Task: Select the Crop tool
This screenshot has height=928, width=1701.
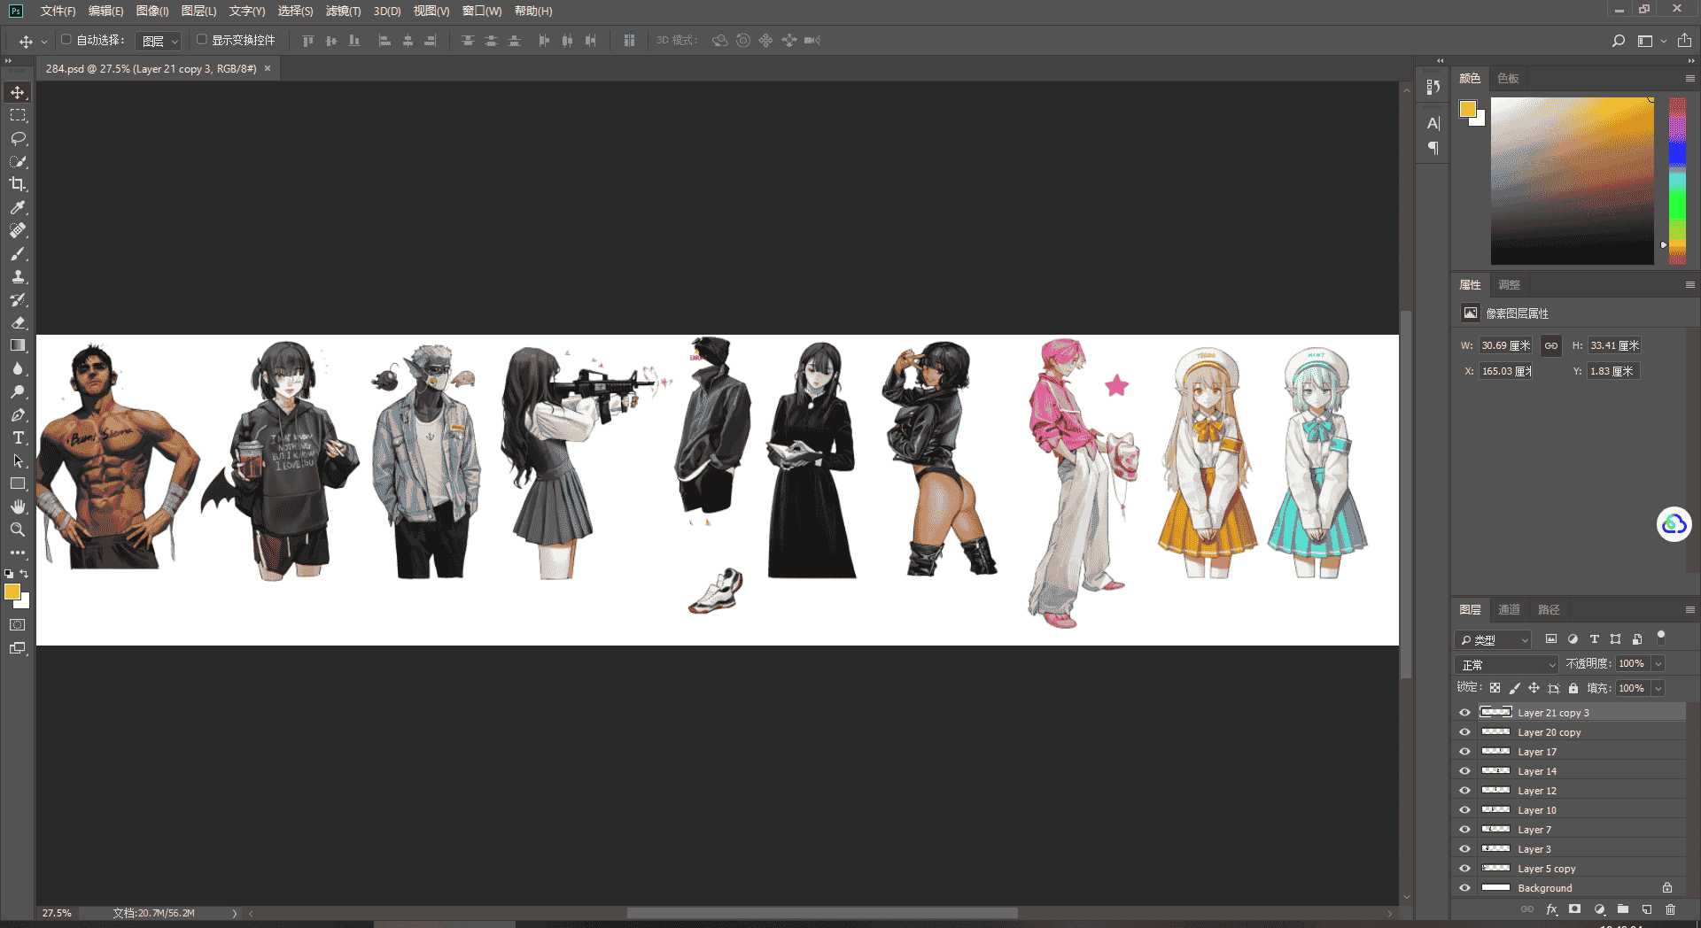Action: tap(18, 184)
